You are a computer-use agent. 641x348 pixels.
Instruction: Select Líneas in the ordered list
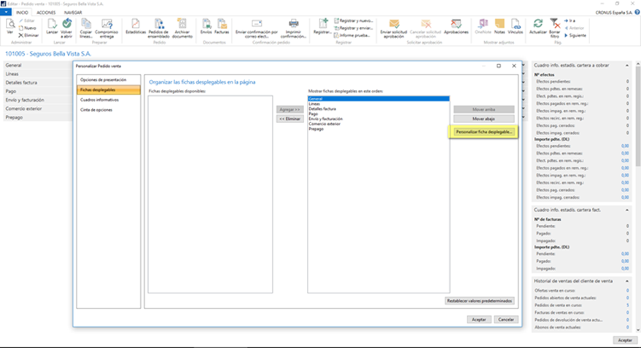coord(378,104)
